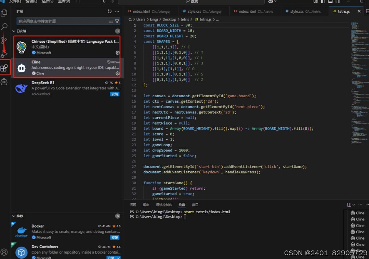Toggle the bottom panel layout icon
The height and width of the screenshot is (259, 369).
[330, 1]
